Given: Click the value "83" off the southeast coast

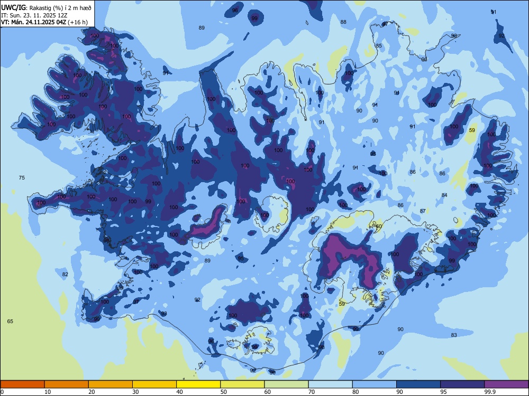Looking at the screenshot, I should coord(454,335).
